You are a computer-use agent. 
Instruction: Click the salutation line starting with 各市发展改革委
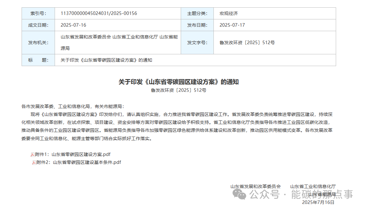point(73,106)
